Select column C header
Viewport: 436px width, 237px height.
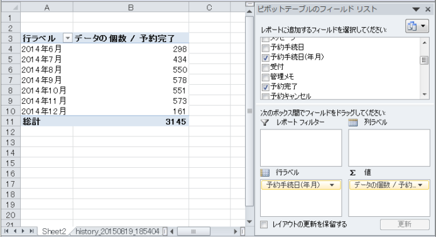pos(209,8)
